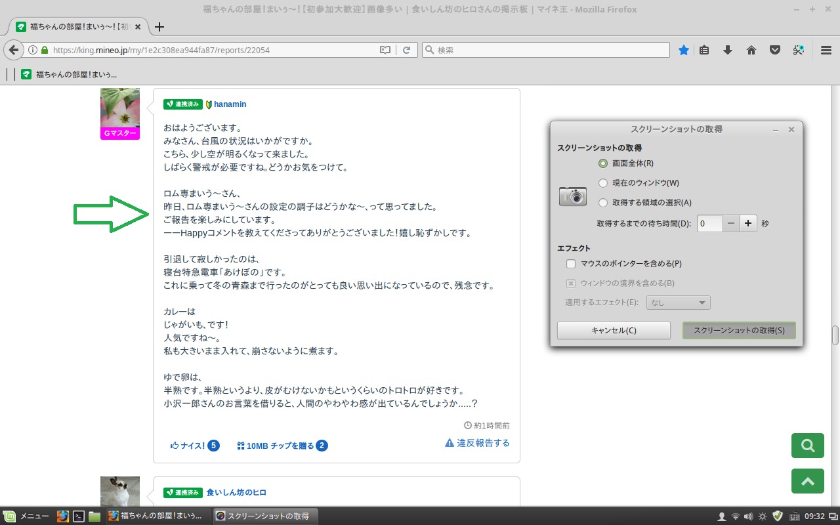Go to the Firefox home page icon
The image size is (840, 525).
(751, 50)
